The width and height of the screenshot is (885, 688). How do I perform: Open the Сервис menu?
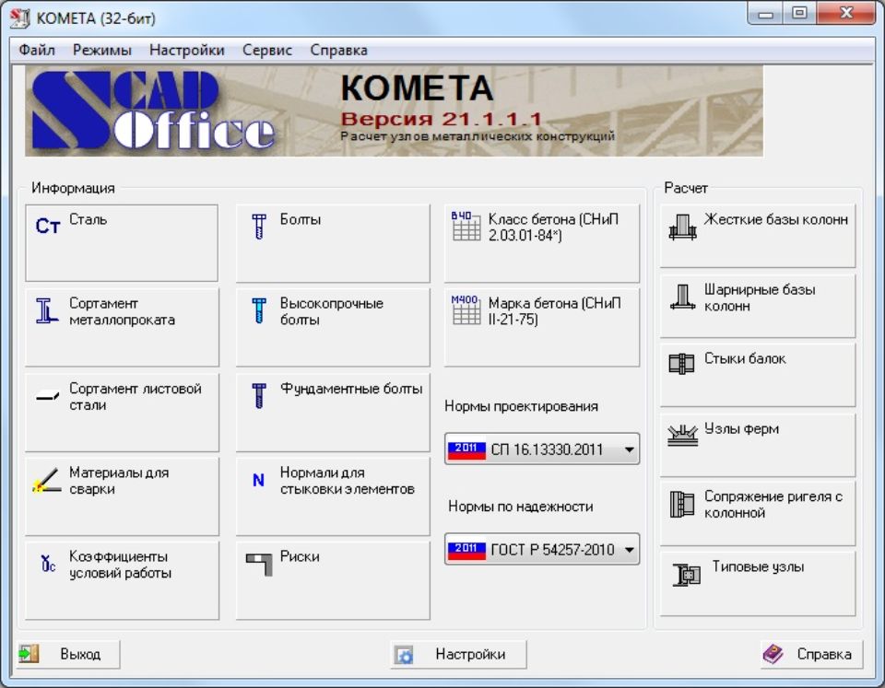tap(267, 50)
